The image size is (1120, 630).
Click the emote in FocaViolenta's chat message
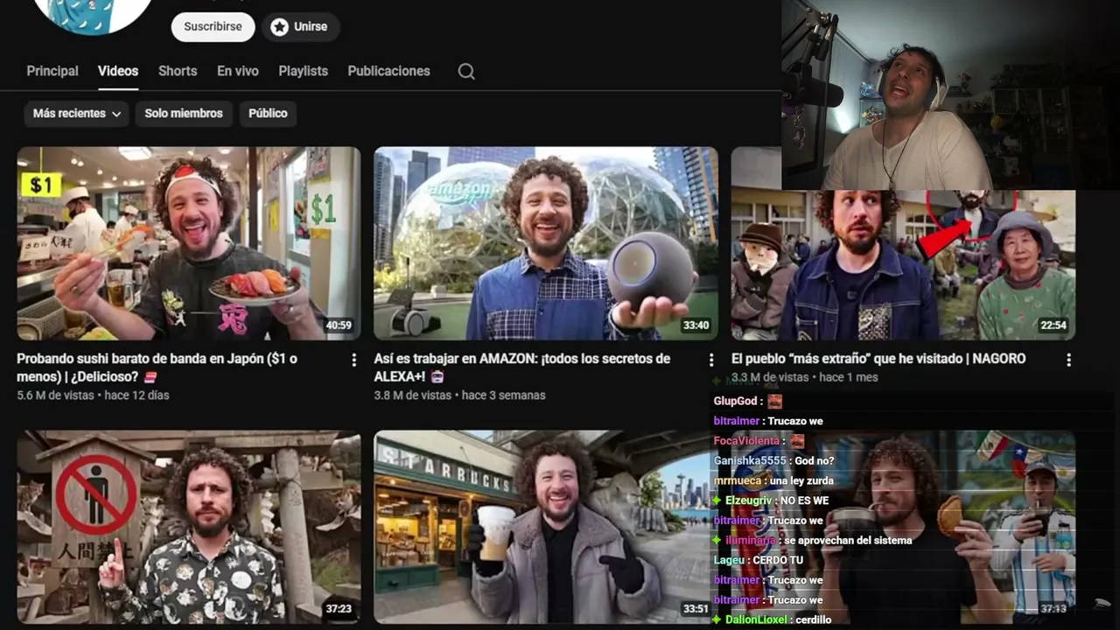[796, 441]
